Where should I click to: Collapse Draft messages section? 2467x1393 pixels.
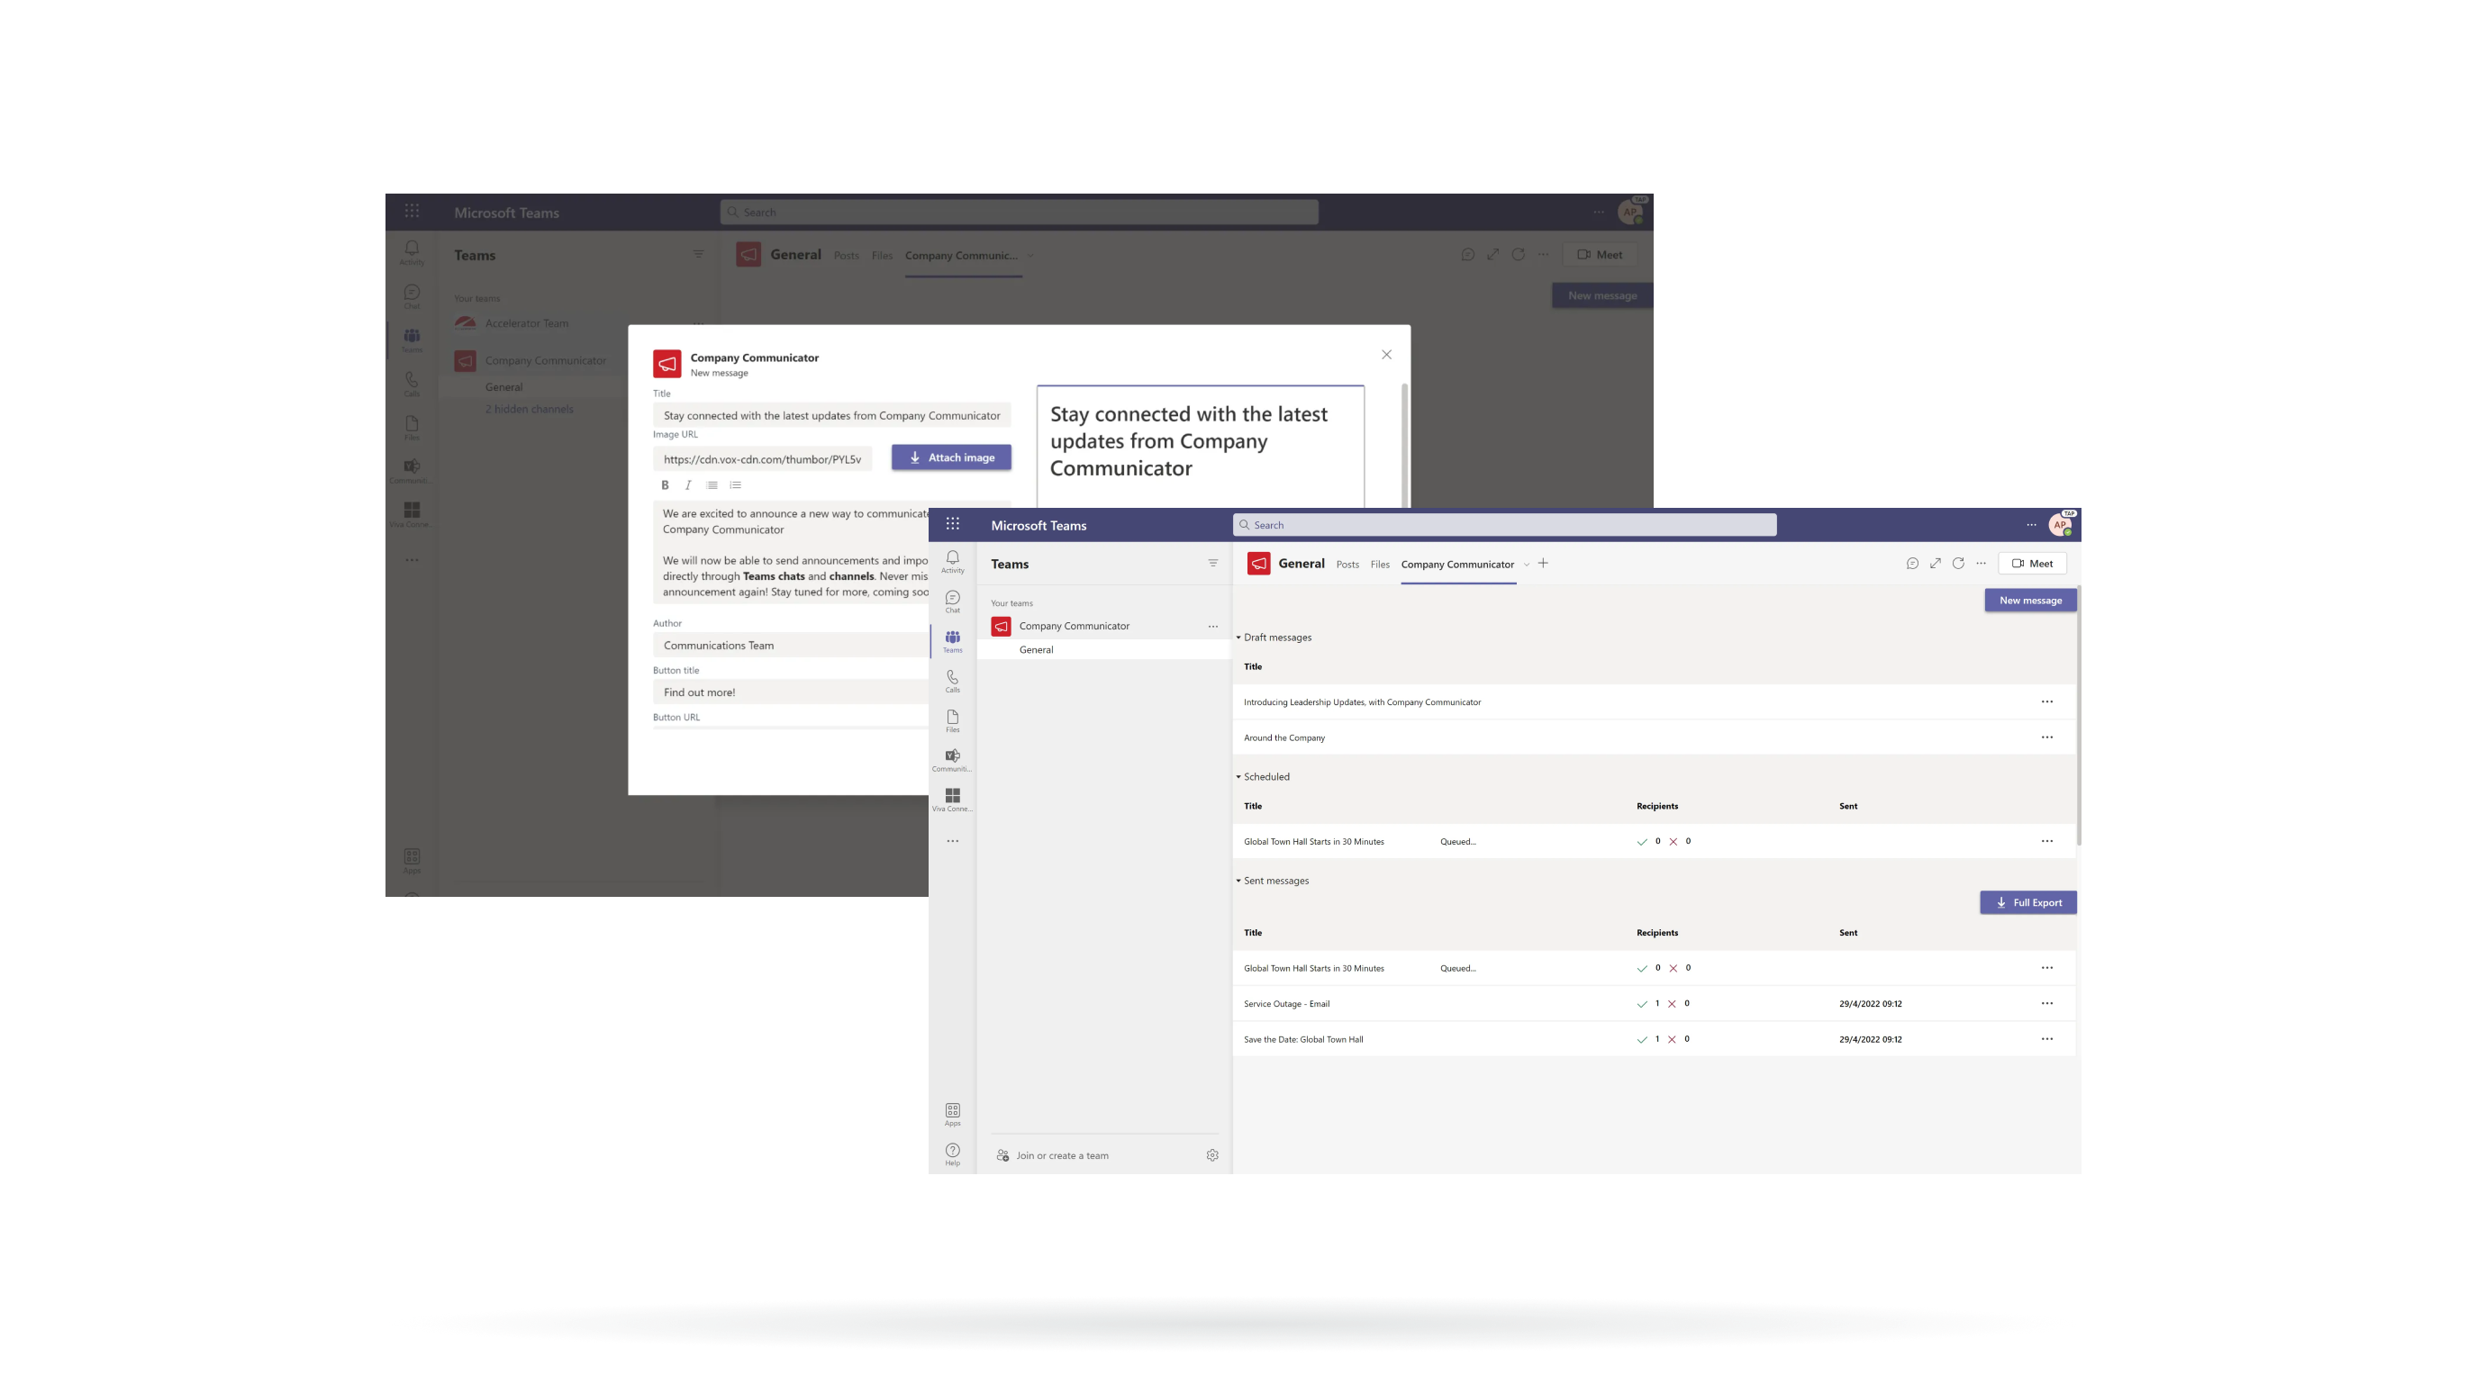point(1238,638)
